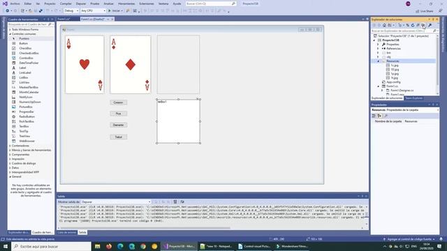447x251 pixels.
Task: Select the DateTimePicker toolbox control
Action: (x=29, y=63)
